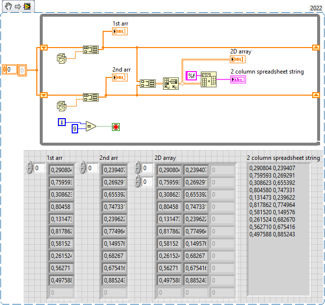325x305 pixels.
Task: Click the upper random number dice node
Action: coord(62,58)
